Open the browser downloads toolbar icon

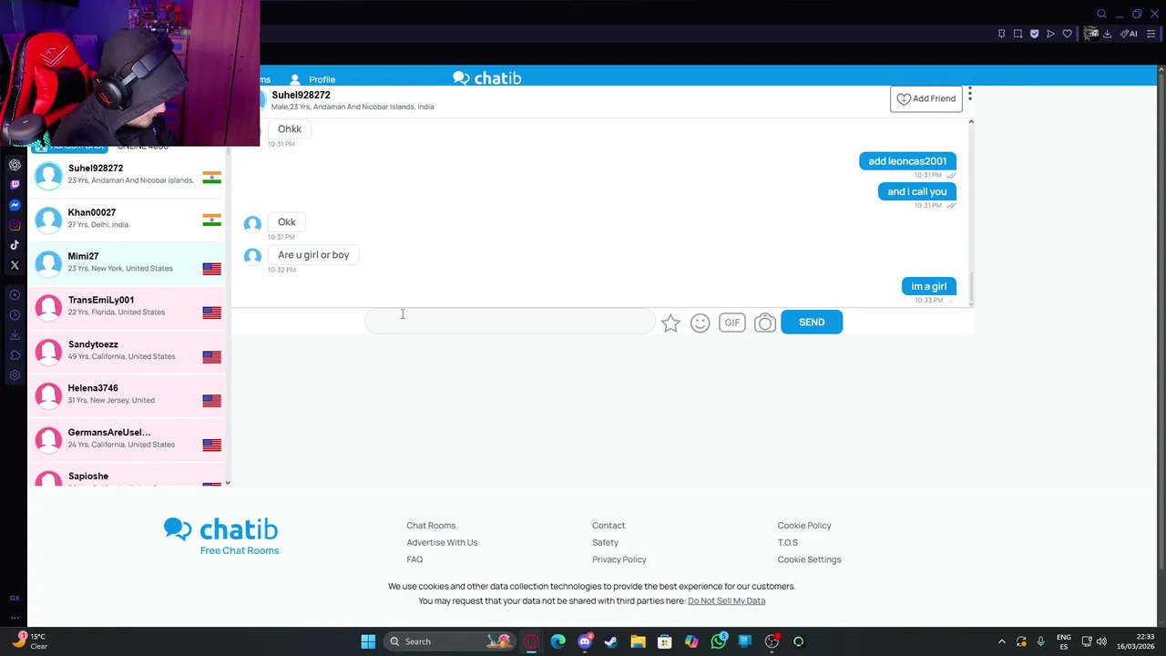tap(1107, 34)
